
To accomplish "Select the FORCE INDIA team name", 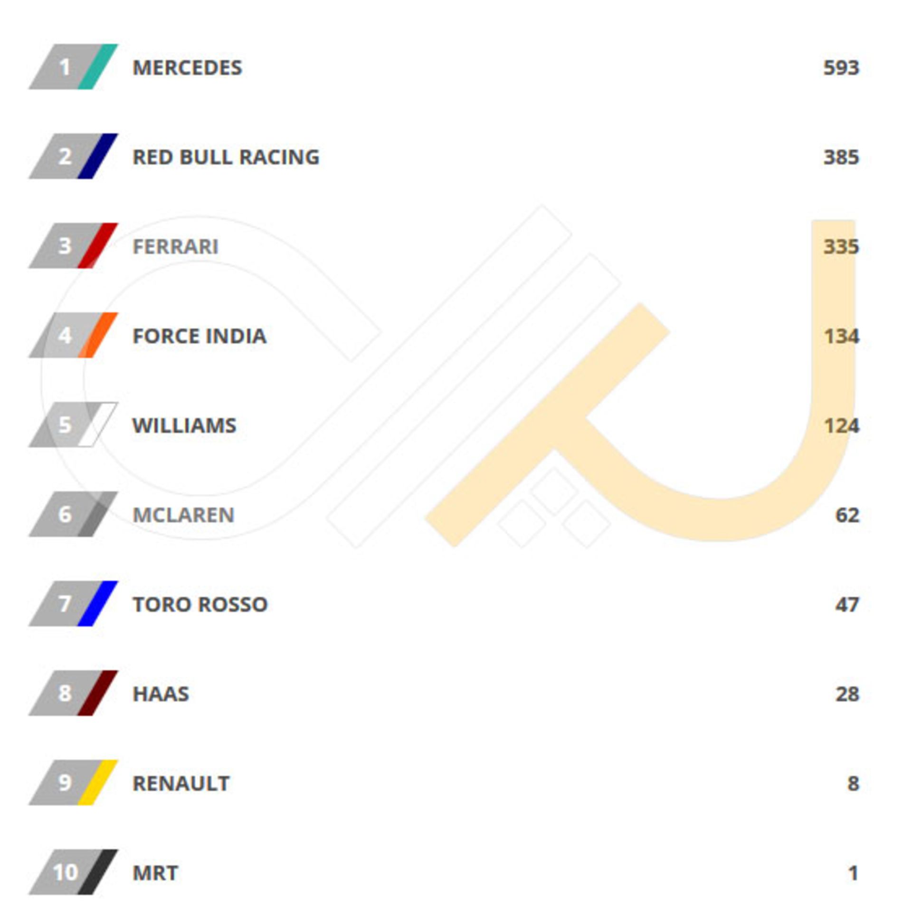I will pyautogui.click(x=199, y=336).
